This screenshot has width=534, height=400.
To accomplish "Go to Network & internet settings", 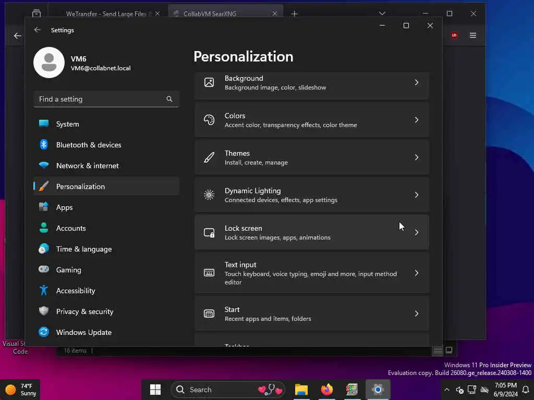I will 106,166.
